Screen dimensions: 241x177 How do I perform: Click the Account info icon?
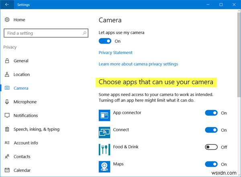7,143
